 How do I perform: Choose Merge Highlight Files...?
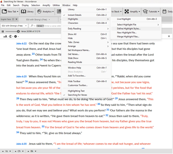136,37
